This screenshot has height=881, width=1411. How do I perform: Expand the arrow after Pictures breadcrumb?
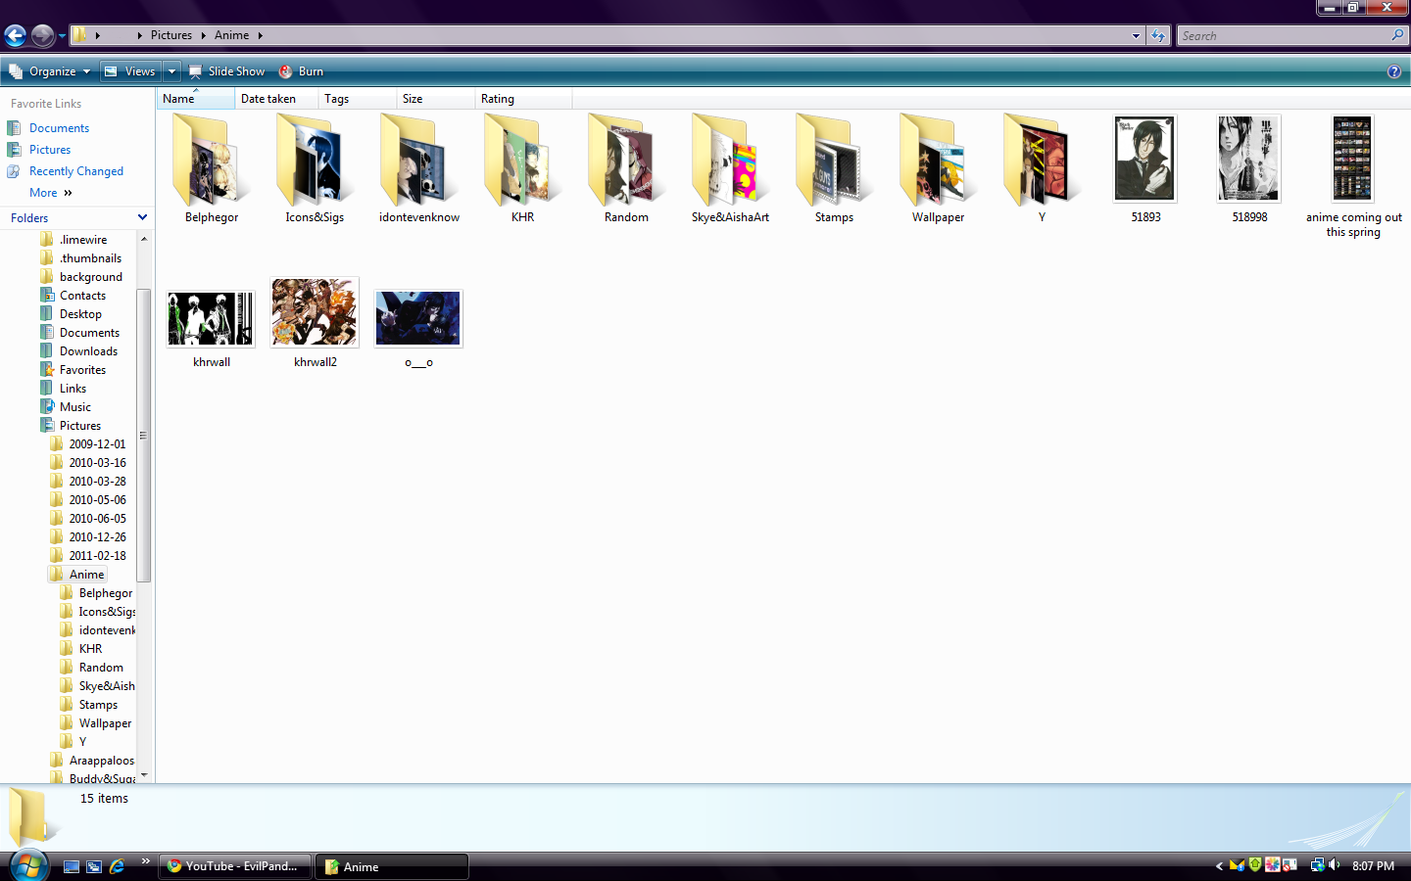(203, 36)
